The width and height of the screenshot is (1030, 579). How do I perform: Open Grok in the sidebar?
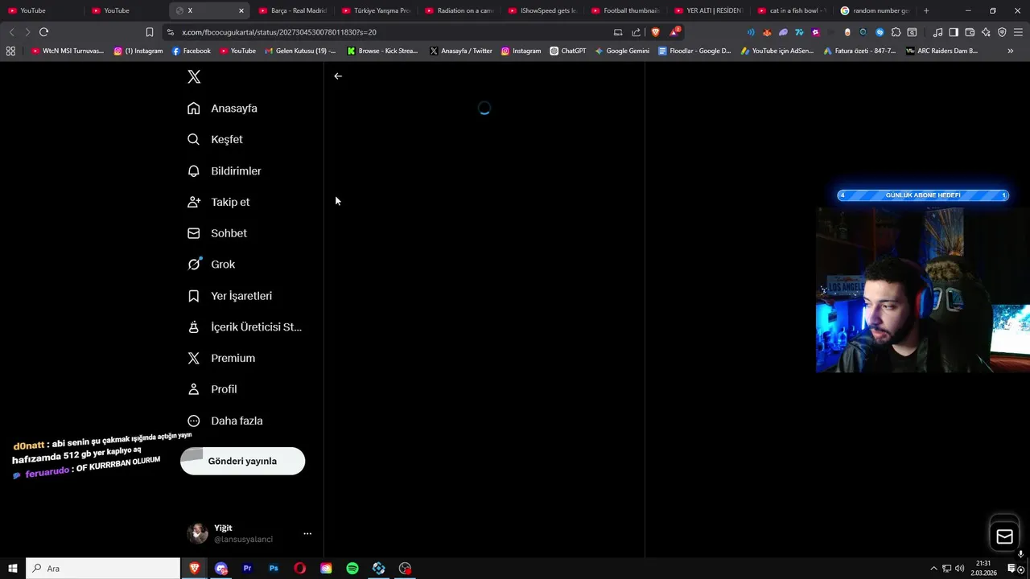212,265
